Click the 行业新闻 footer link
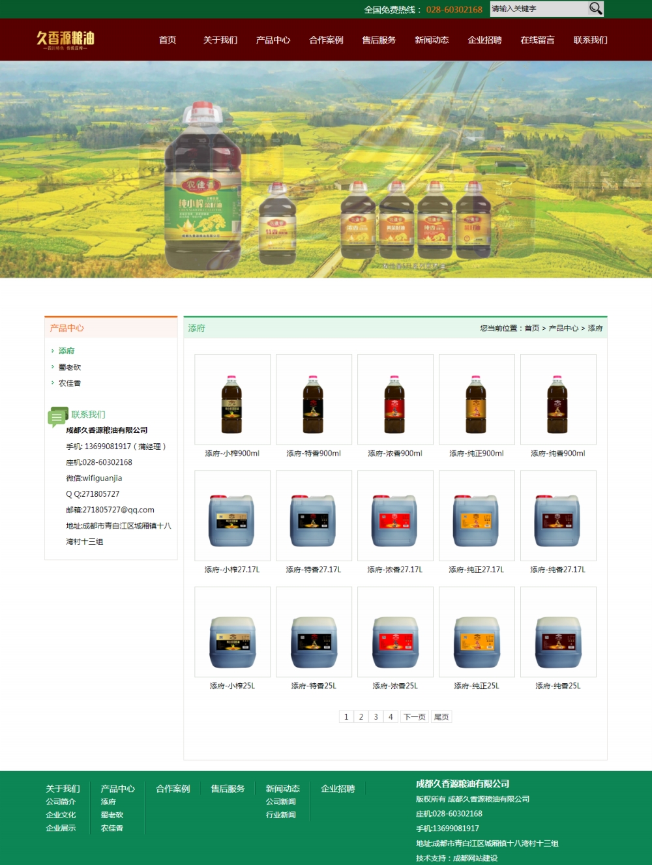This screenshot has height=865, width=652. [282, 814]
